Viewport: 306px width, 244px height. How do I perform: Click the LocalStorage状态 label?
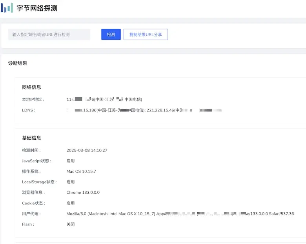pos(39,182)
